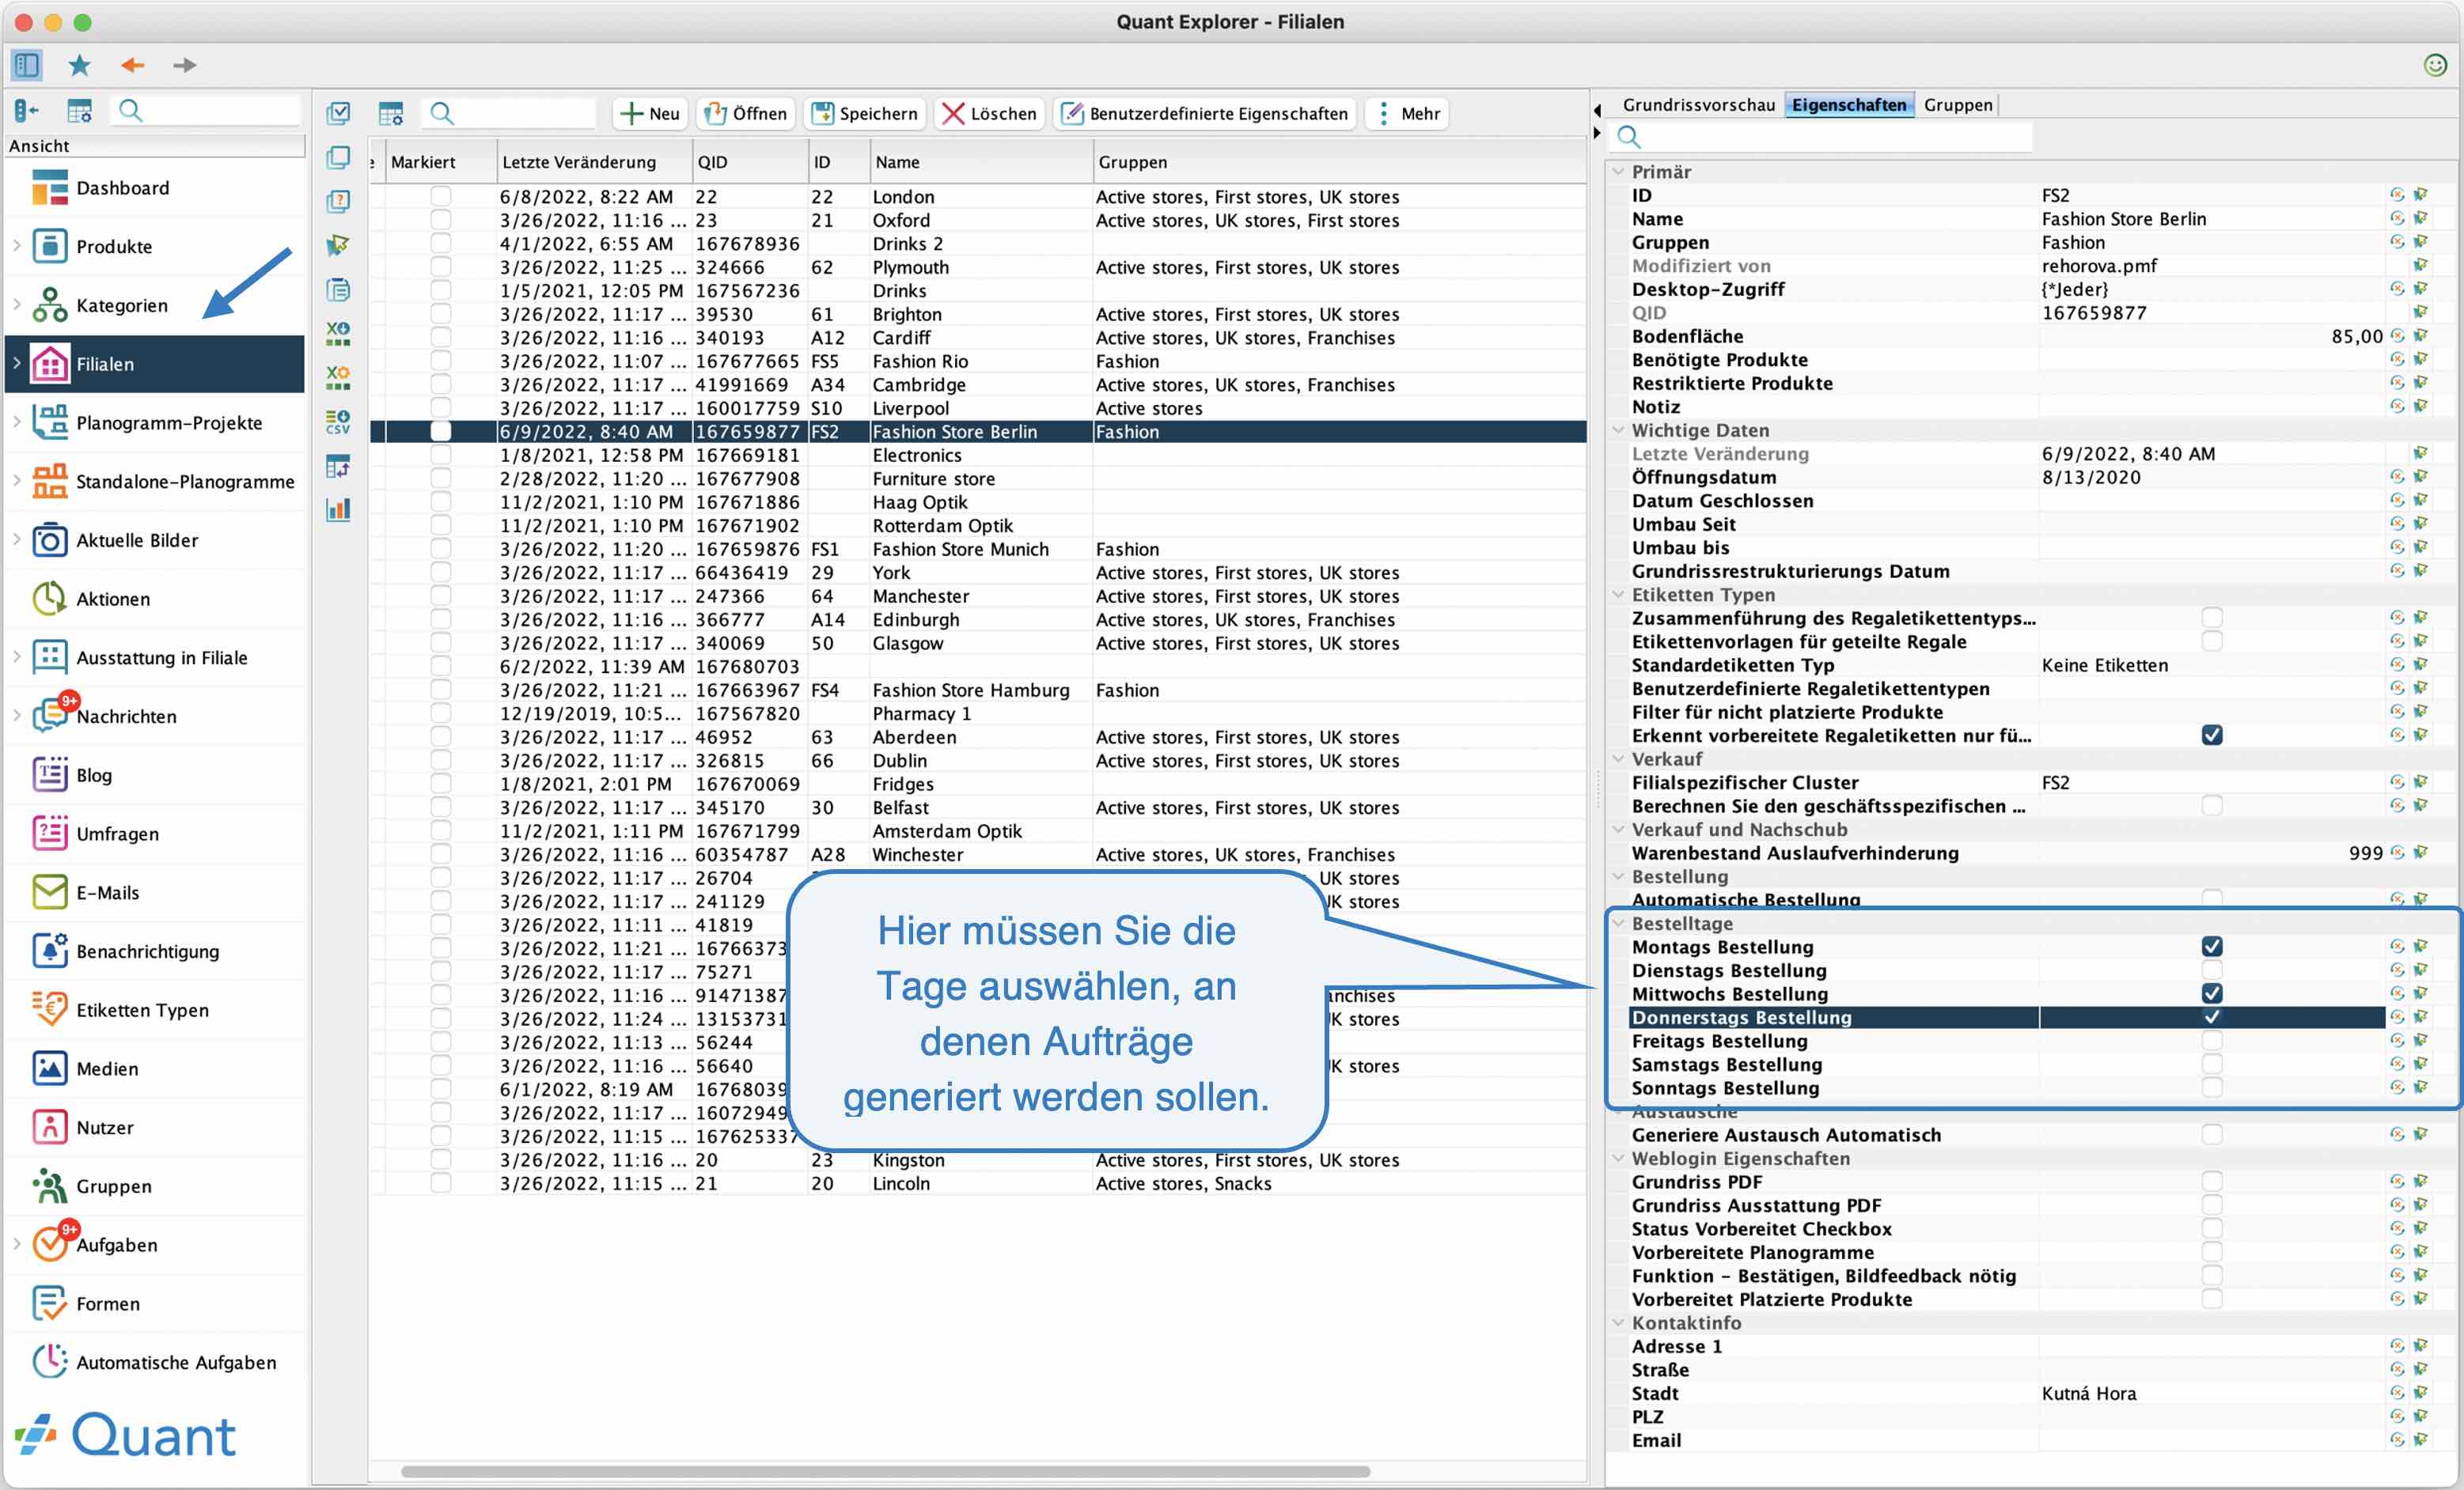The image size is (2464, 1490).
Task: Enable Generiere Austausch Automatisch checkbox
Action: click(x=2211, y=1134)
